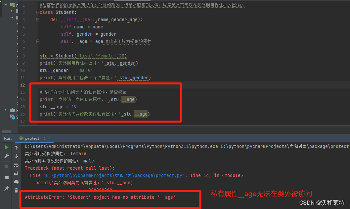350x209 pixels.
Task: Click the 'Run:' panel label
Action: coord(8,138)
